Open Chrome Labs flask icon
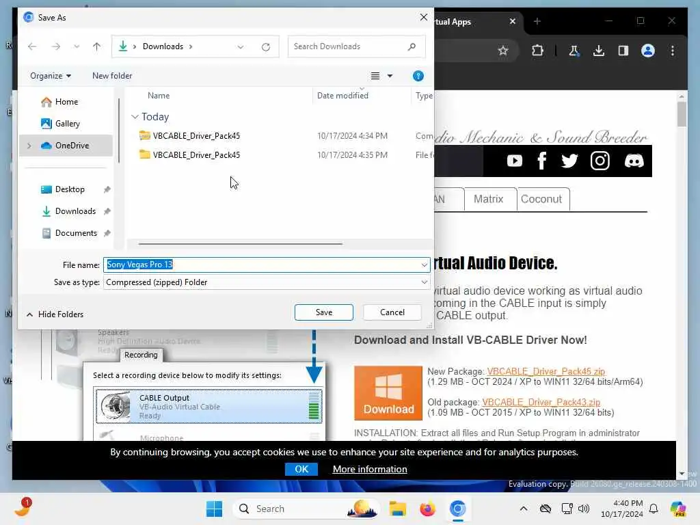This screenshot has width=700, height=525. [x=574, y=51]
